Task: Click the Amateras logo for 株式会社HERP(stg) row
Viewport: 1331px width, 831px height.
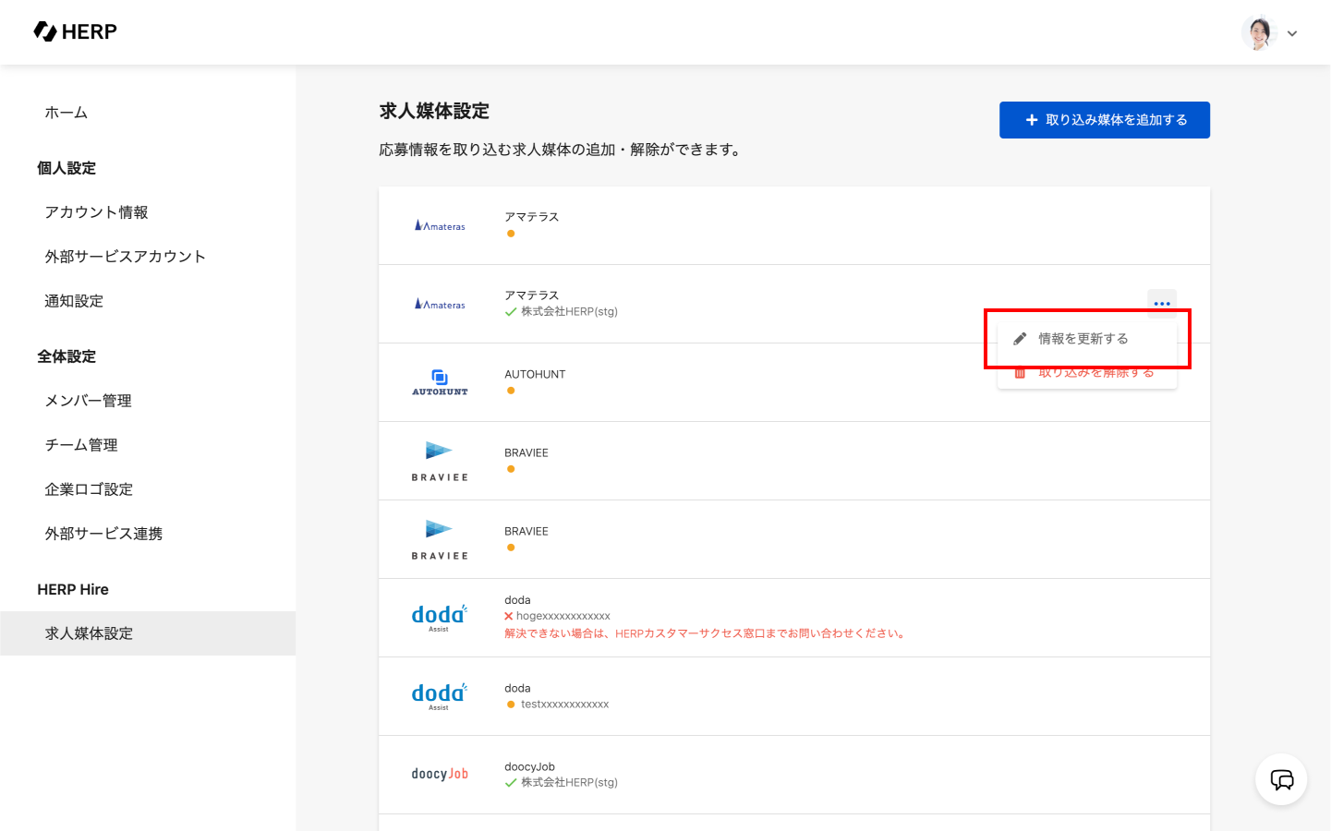Action: pyautogui.click(x=440, y=304)
